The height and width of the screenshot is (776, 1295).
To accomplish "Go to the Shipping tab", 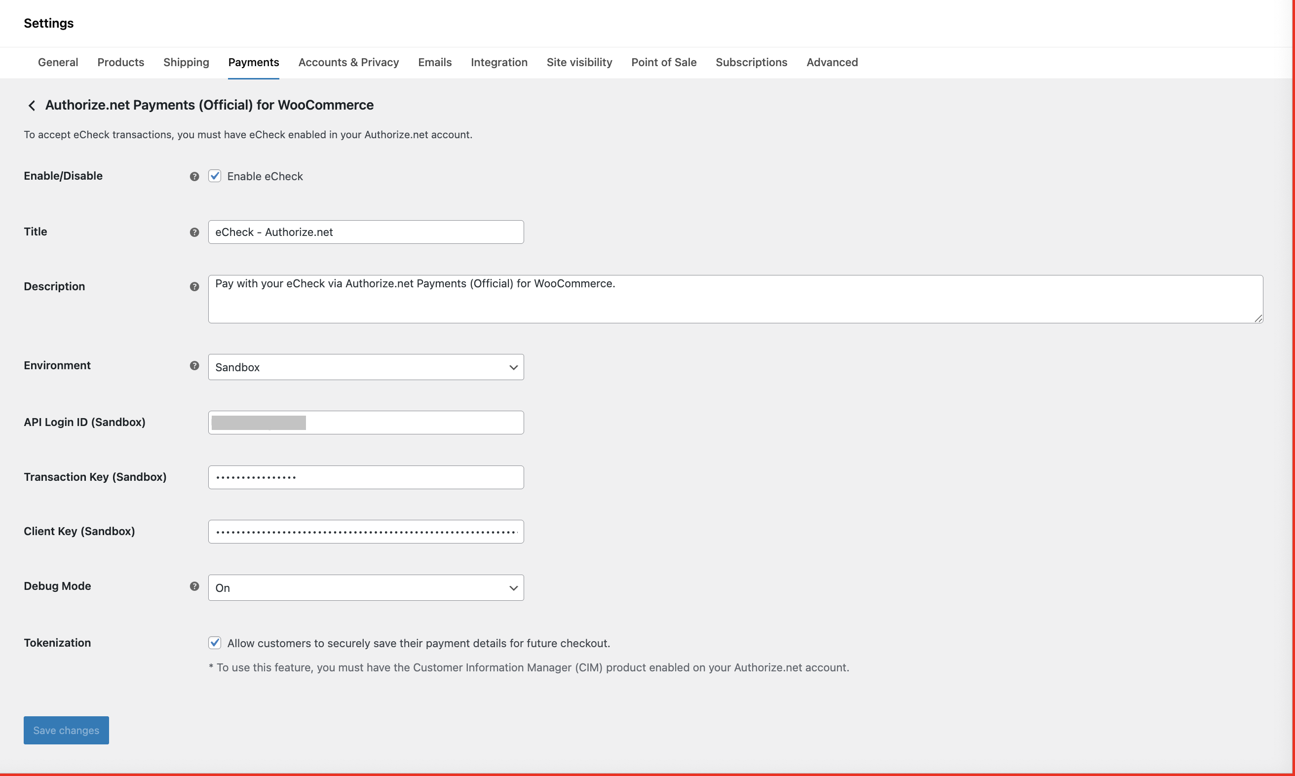I will tap(186, 62).
